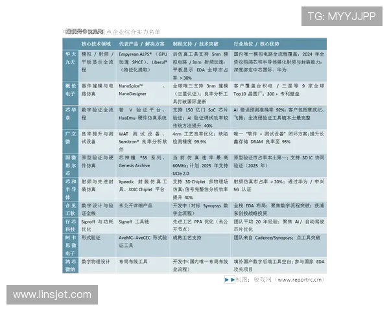Click the 'AI 错误预测准确率 92%' cell
The image size is (389, 311).
279,117
